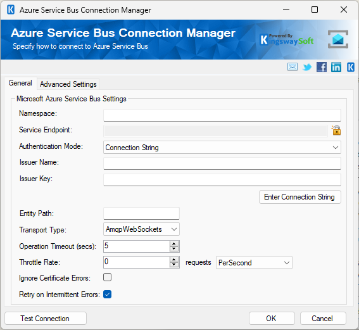Click the Enter Connection String button
The height and width of the screenshot is (330, 359).
point(300,197)
